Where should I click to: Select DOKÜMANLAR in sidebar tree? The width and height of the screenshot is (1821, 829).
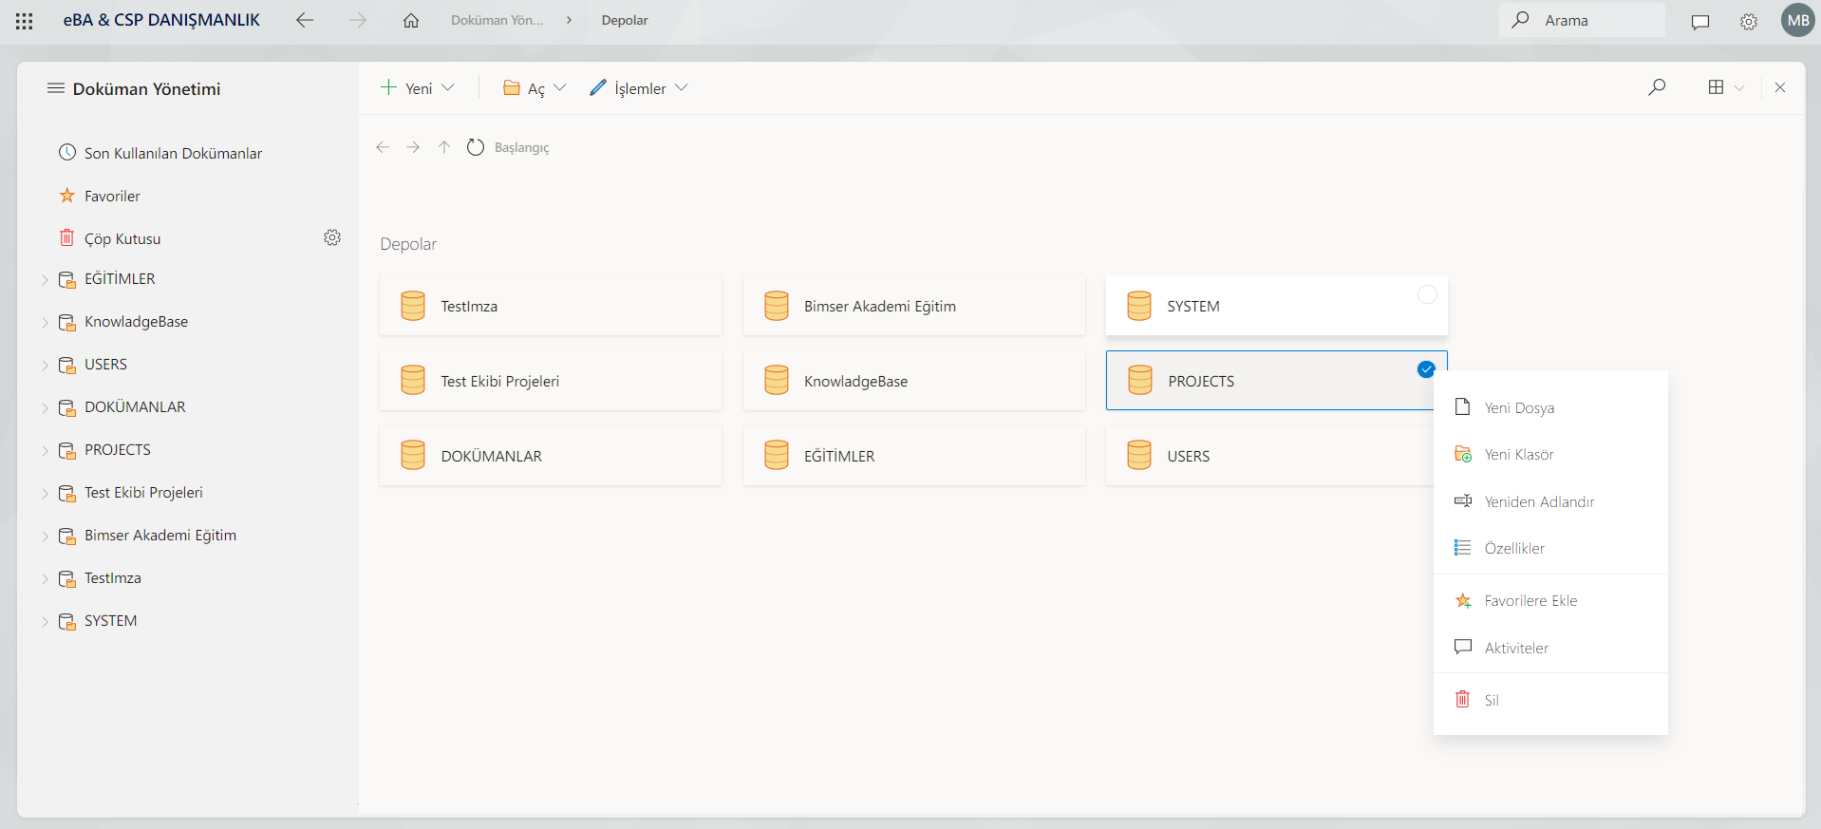pos(135,407)
